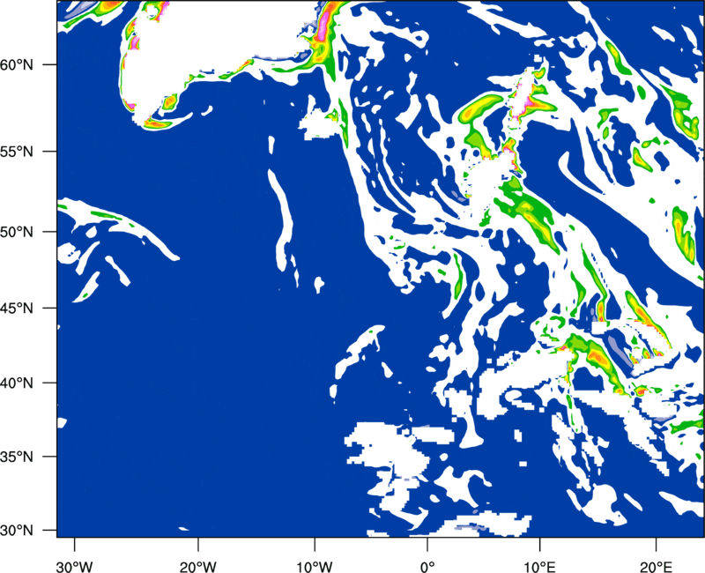
Task: Click the 35°N latitude label
Action: coord(17,457)
